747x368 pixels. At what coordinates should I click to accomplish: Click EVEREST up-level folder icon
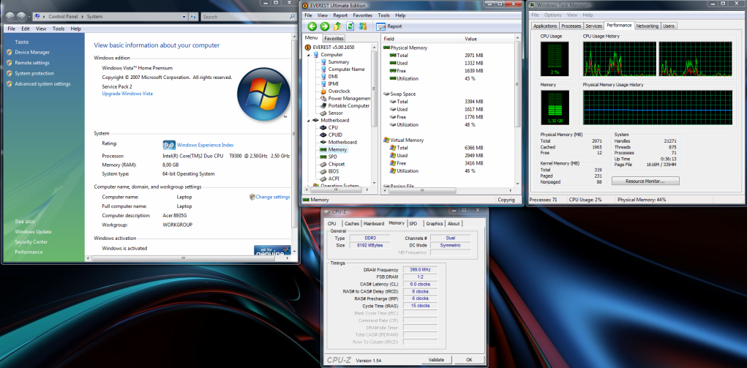pos(337,26)
